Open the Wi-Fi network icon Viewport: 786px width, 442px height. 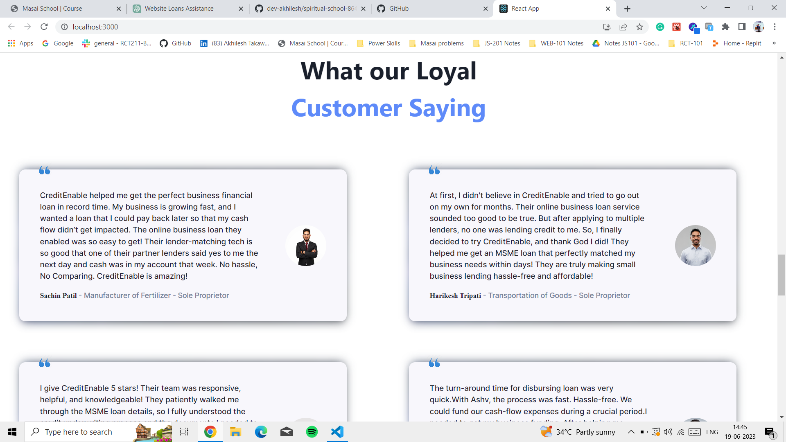[681, 432]
